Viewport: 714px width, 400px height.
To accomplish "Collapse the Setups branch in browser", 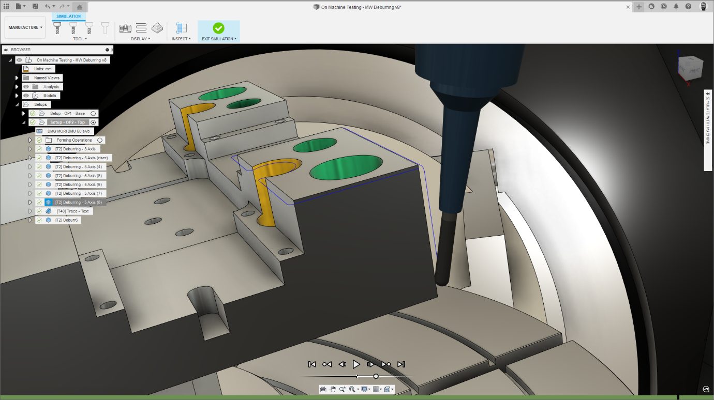I will [16, 104].
